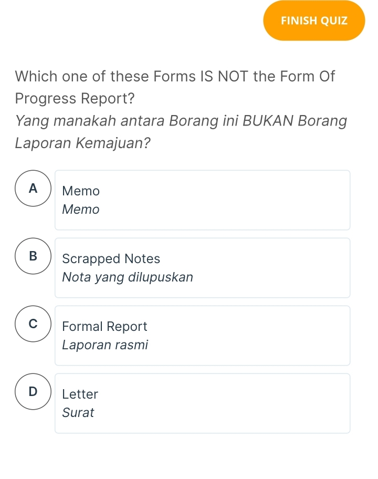Click the 'Formal Report' option text
This screenshot has width=378, height=479.
click(x=104, y=327)
